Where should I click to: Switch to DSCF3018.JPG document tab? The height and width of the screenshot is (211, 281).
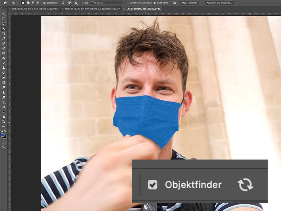(x=92, y=9)
